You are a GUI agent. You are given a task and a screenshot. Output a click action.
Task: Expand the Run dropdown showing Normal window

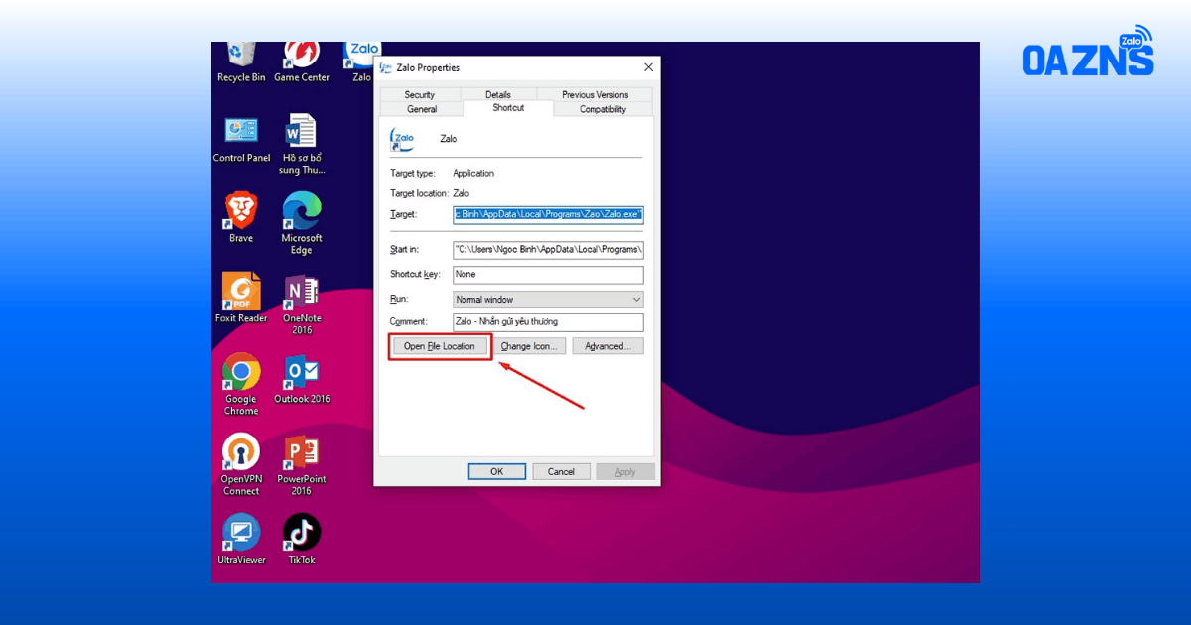pos(548,299)
